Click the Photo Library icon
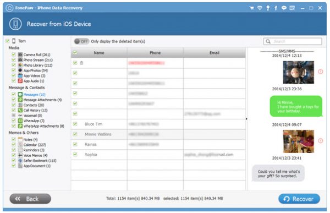Viewport: 330px width, 213px height. (20, 65)
